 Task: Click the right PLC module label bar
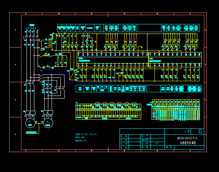pos(155,61)
